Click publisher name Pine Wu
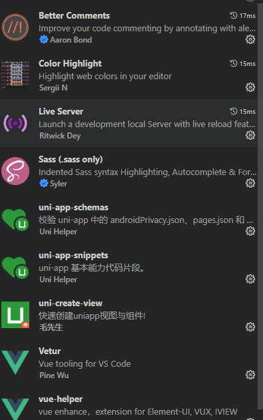Viewport: 263px width, 420px height. (54, 375)
